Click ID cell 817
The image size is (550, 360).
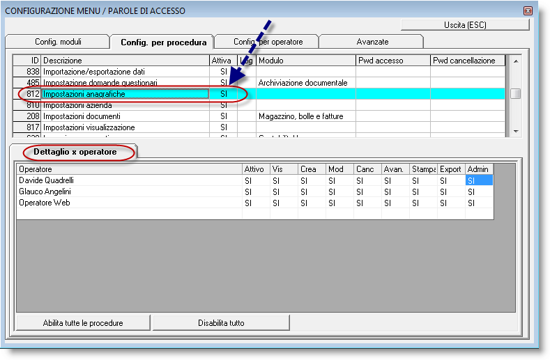(x=27, y=127)
